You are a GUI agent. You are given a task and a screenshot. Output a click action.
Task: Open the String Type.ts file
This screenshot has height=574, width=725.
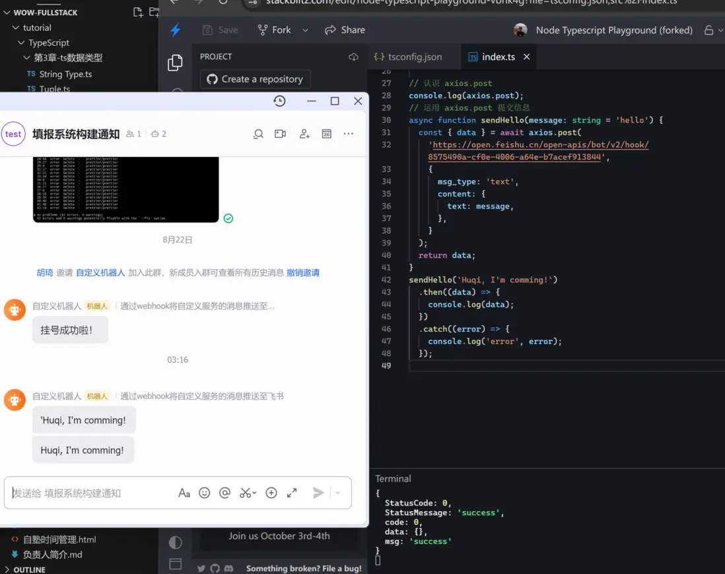click(65, 74)
